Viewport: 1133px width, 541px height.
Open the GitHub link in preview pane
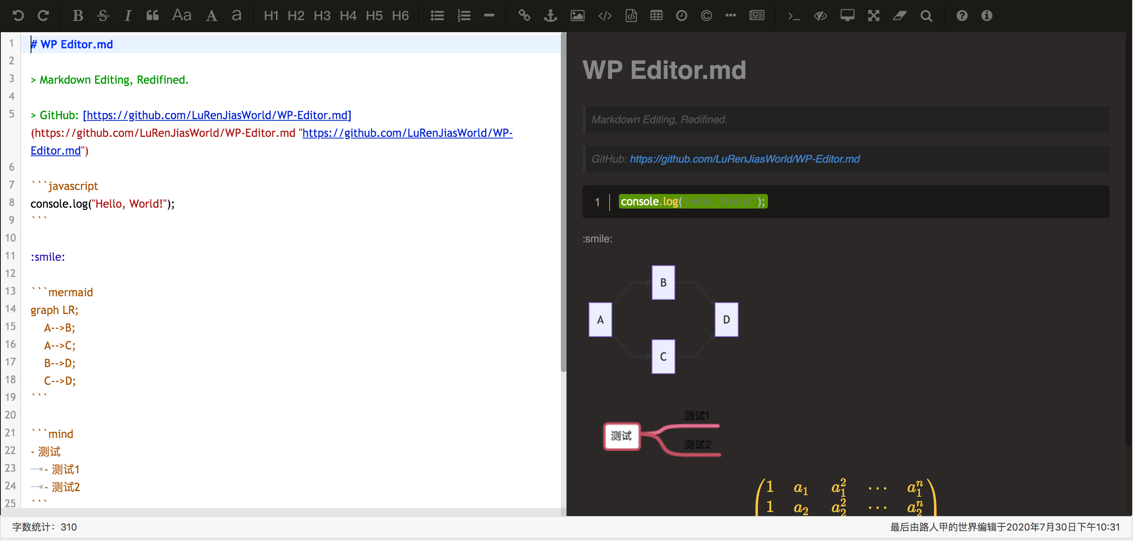click(x=745, y=159)
